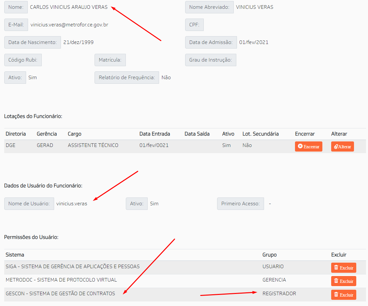Click trash icon in the SIGA row
This screenshot has width=368, height=306.
pos(336,268)
